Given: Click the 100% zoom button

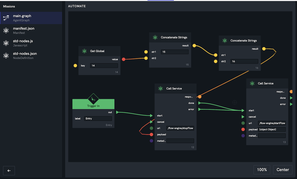Looking at the screenshot, I should tap(262, 170).
